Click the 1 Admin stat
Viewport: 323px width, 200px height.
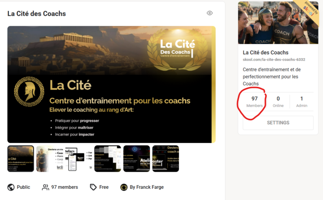301,102
